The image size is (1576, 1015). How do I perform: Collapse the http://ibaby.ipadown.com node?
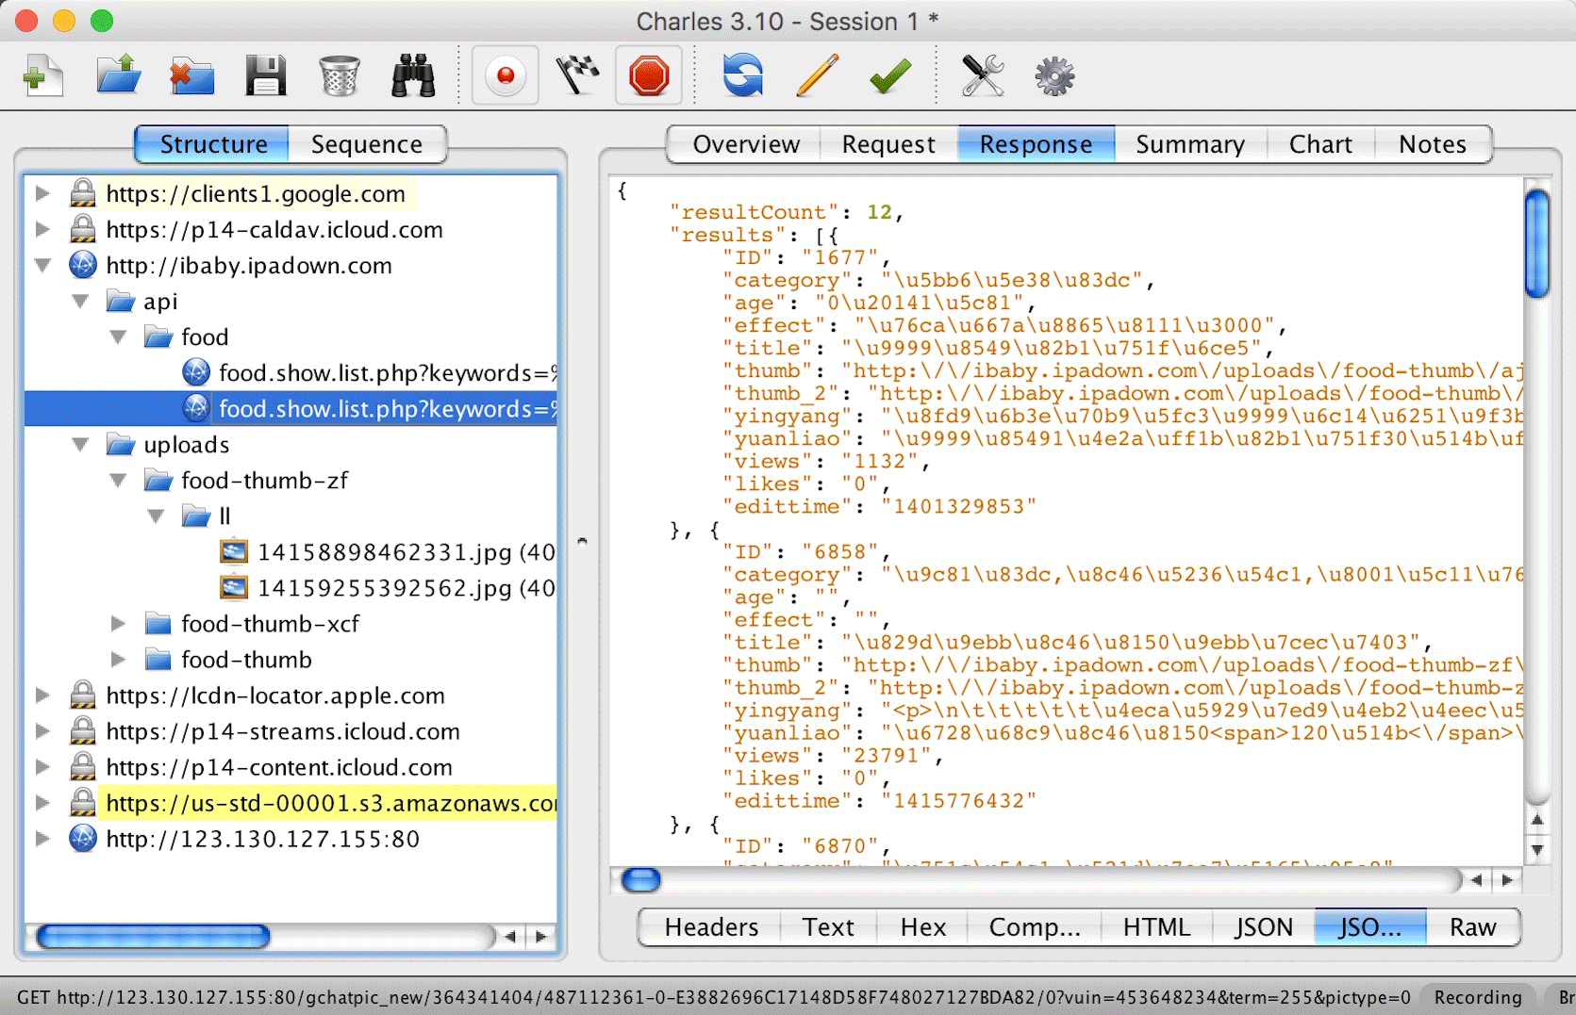pos(42,266)
